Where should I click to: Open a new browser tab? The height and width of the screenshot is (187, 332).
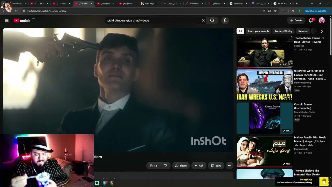coord(296,4)
